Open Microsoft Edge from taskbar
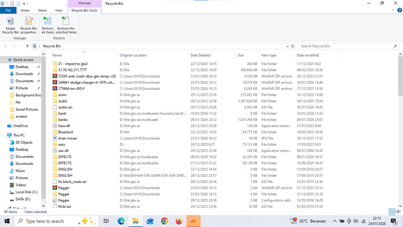 click(x=121, y=221)
